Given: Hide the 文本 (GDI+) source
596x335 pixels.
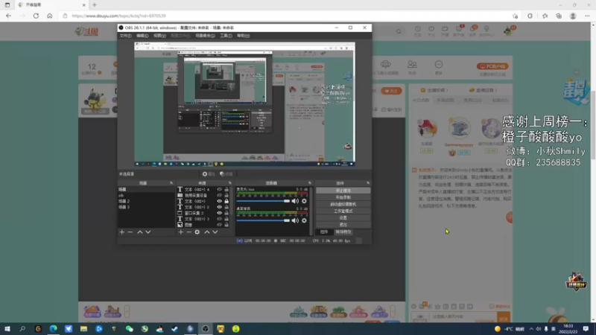Looking at the screenshot, I should (x=219, y=201).
